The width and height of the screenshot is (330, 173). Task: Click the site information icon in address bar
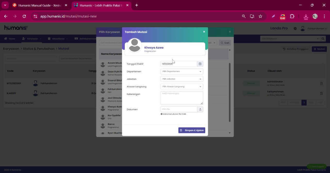coord(35,16)
